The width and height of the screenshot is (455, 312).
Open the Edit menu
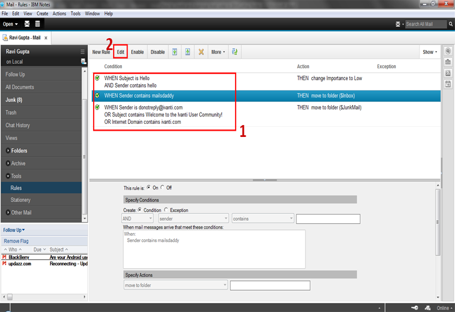click(16, 14)
